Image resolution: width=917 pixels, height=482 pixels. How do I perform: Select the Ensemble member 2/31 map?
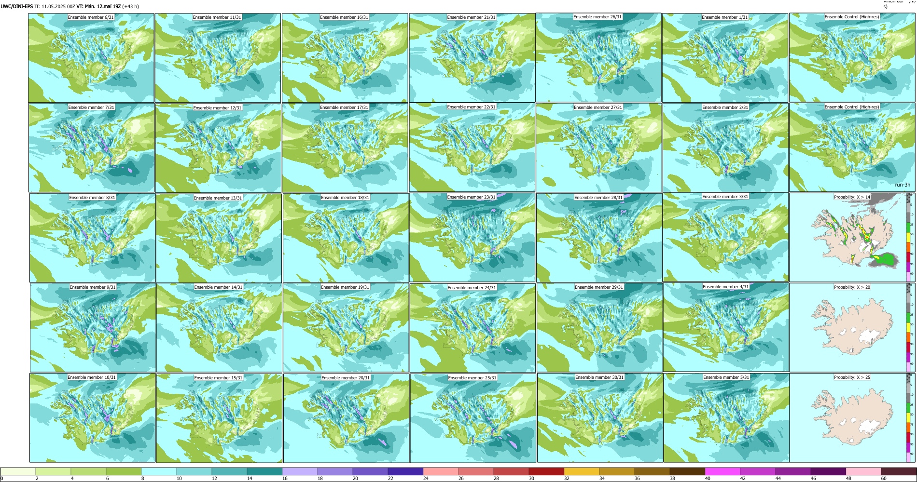[x=725, y=148]
